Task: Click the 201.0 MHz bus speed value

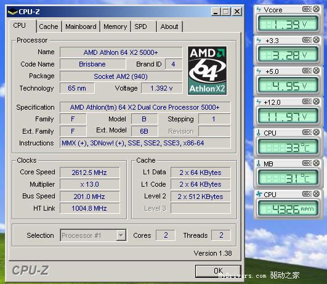Action: click(90, 197)
